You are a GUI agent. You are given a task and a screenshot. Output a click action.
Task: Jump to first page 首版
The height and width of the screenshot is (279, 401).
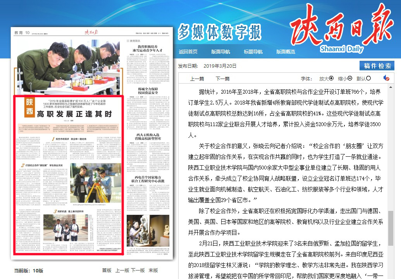pyautogui.click(x=107, y=270)
